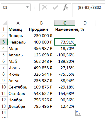Cancel the entry with the X icon

(45, 7)
